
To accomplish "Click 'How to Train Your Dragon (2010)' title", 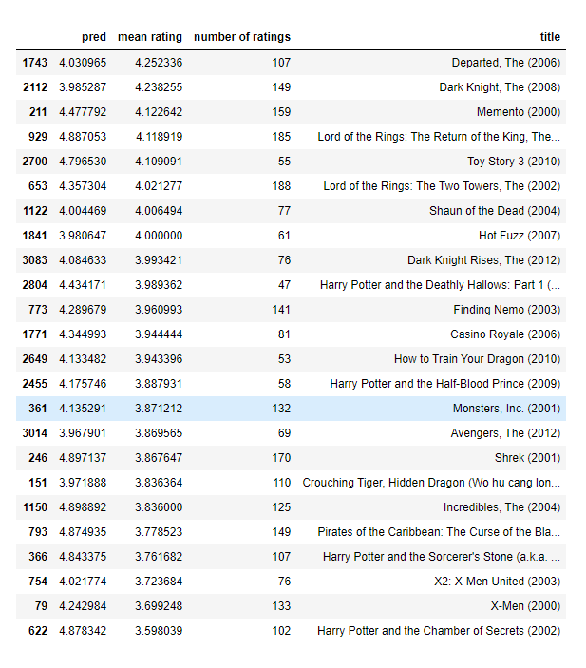I will click(x=478, y=359).
